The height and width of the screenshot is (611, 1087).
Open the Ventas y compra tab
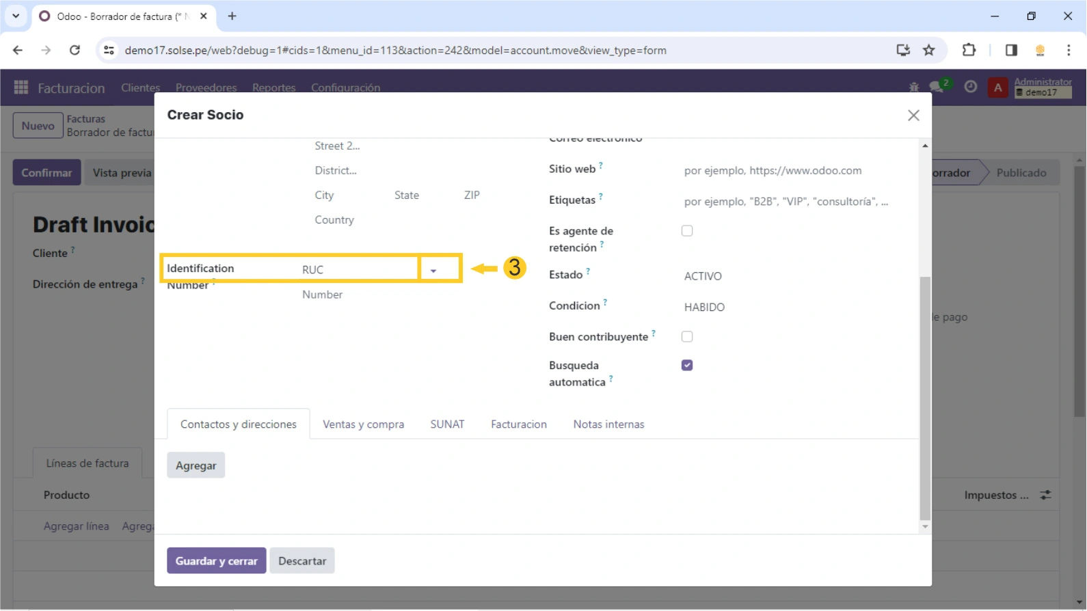(x=363, y=424)
